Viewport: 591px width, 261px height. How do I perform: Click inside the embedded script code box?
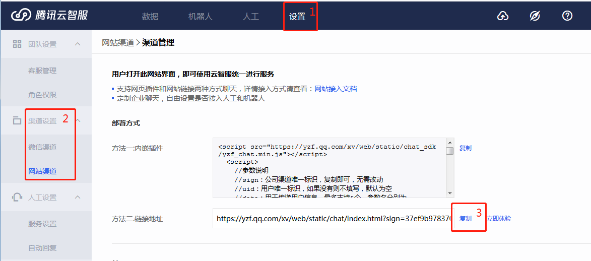tap(330, 167)
